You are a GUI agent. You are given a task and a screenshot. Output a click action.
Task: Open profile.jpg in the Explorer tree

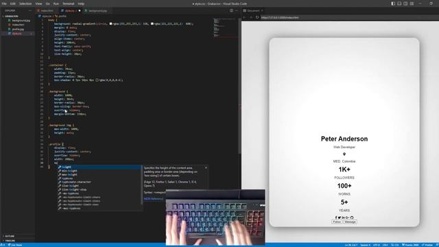[18, 29]
